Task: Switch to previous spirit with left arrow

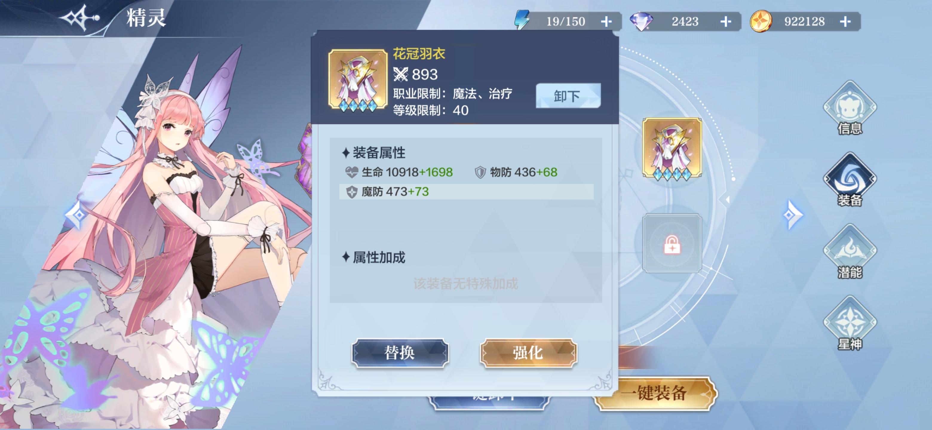Action: click(76, 215)
